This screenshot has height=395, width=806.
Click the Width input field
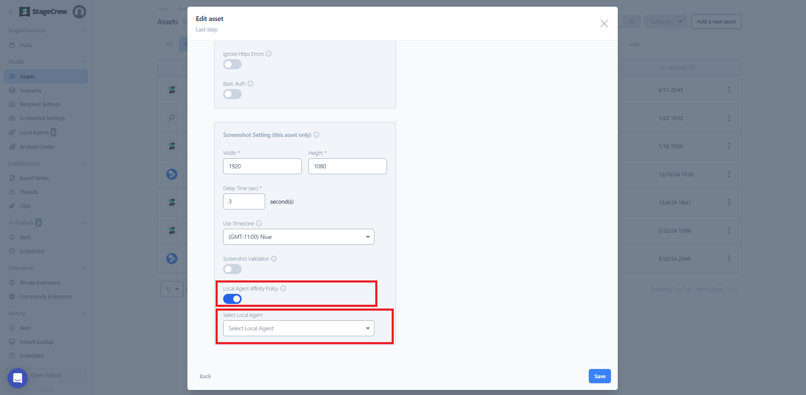262,166
